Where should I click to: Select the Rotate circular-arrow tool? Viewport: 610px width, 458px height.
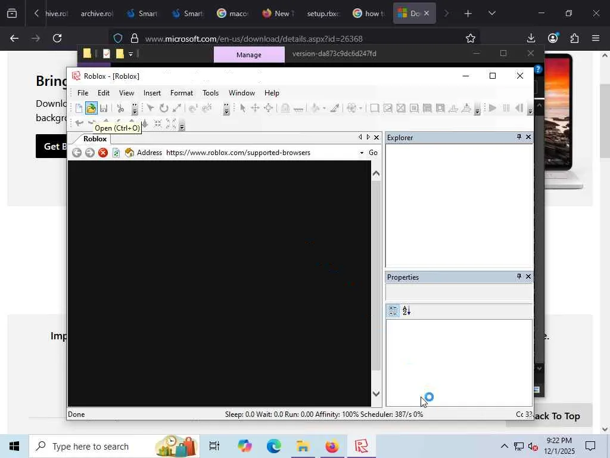point(164,109)
